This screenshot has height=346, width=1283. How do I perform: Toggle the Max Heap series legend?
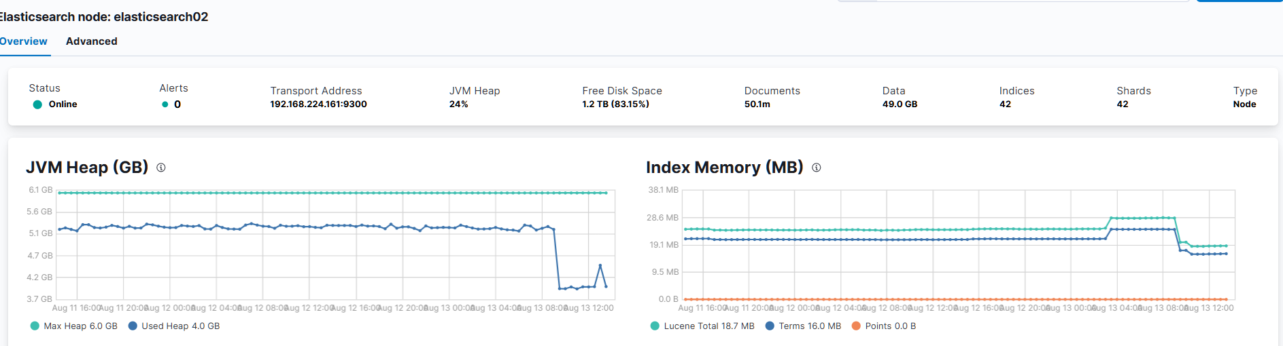[73, 326]
